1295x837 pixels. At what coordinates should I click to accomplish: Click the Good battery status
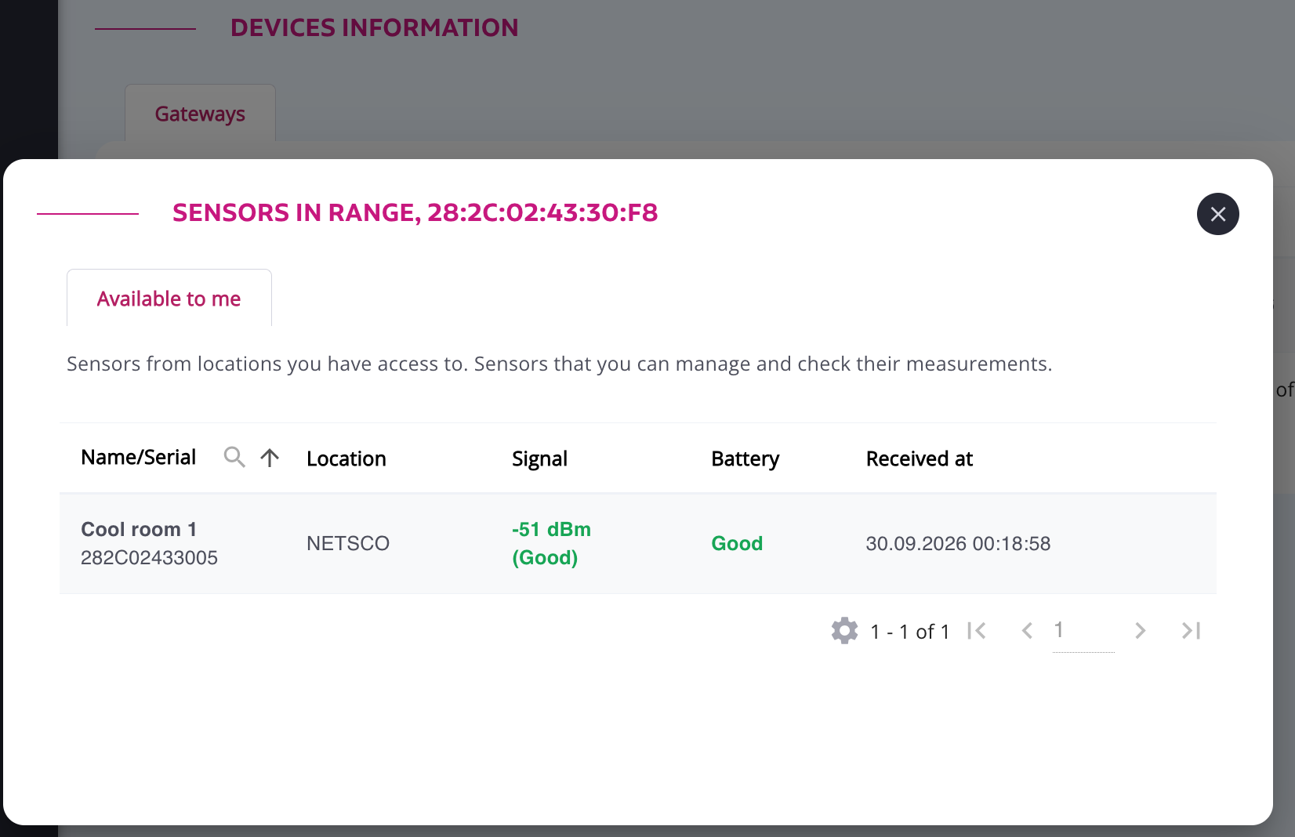tap(737, 543)
